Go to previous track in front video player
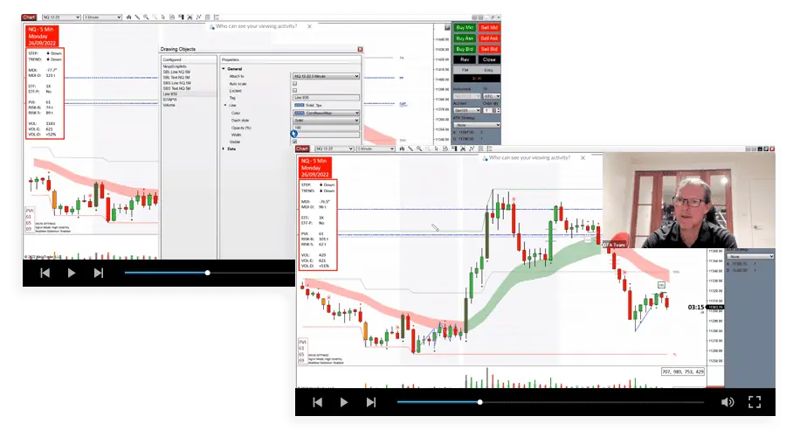786x437 pixels. [x=318, y=402]
